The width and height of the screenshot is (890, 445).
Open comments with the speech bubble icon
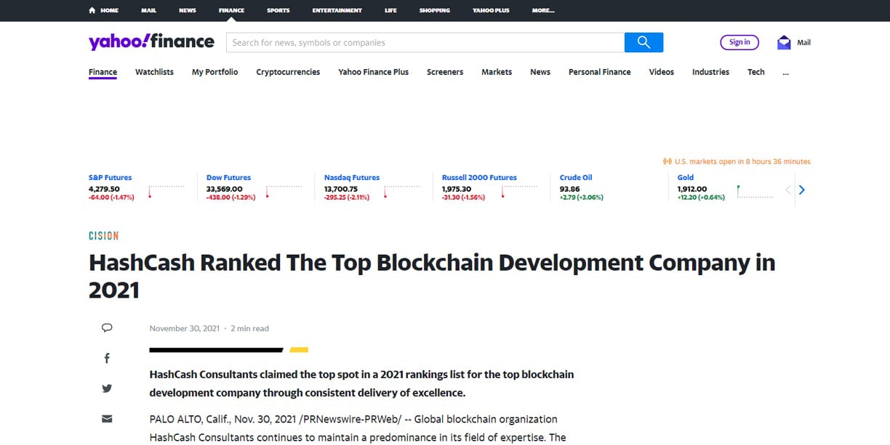(x=106, y=327)
